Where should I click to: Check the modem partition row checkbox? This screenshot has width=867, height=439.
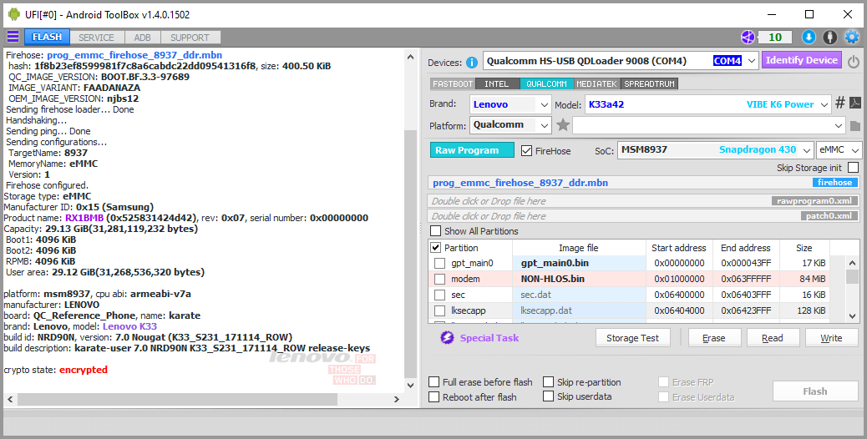[439, 279]
